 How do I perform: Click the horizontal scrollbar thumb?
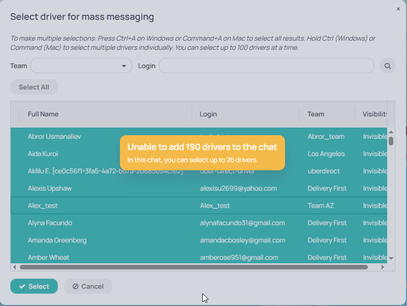[x=194, y=267]
